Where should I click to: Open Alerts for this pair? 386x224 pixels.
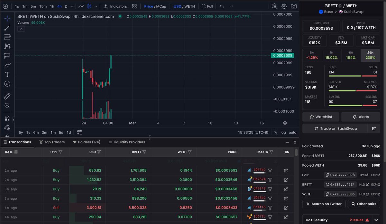361,117
